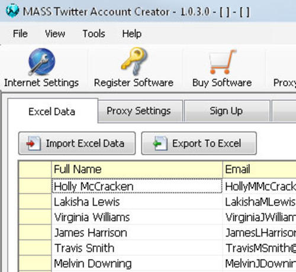This screenshot has width=296, height=272.
Task: Click the TravisMSmith email cell
Action: 259,248
